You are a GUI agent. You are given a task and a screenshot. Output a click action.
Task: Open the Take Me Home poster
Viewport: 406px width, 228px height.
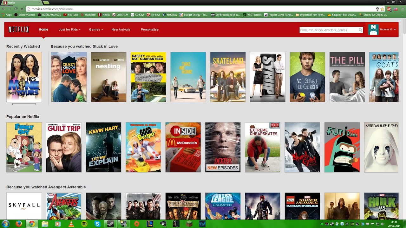pyautogui.click(x=188, y=77)
